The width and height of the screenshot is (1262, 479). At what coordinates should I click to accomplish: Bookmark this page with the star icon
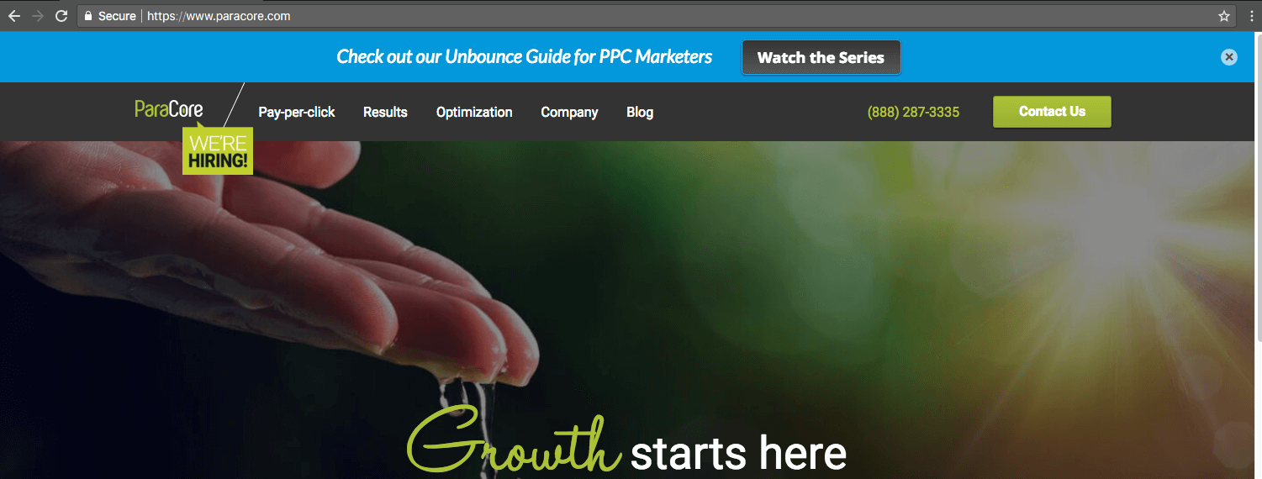point(1224,16)
